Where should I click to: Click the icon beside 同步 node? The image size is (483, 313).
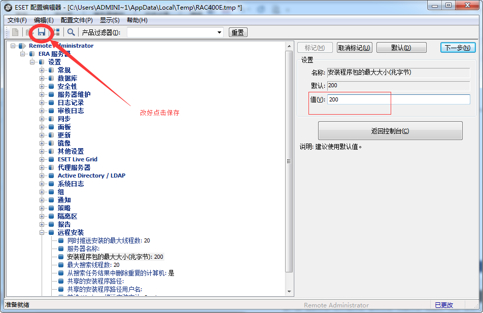51,119
